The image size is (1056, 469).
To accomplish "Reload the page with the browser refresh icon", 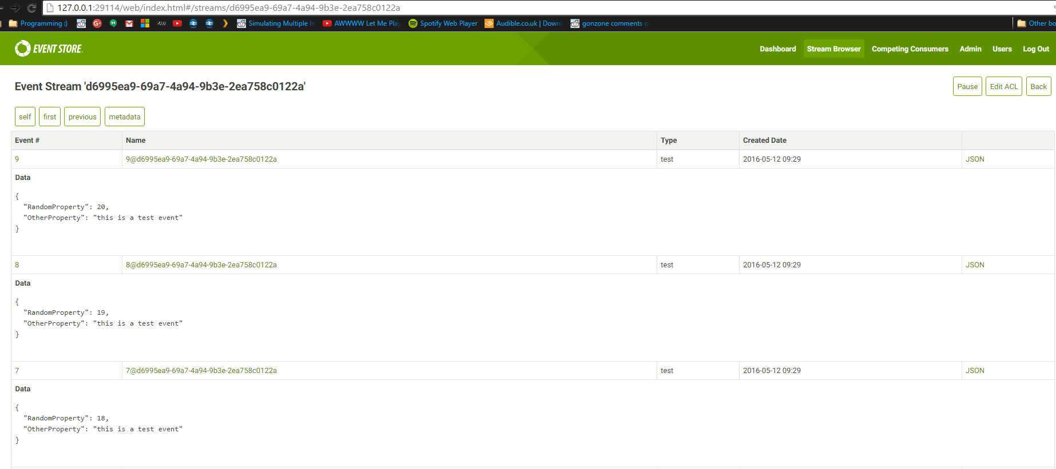I will [x=32, y=8].
